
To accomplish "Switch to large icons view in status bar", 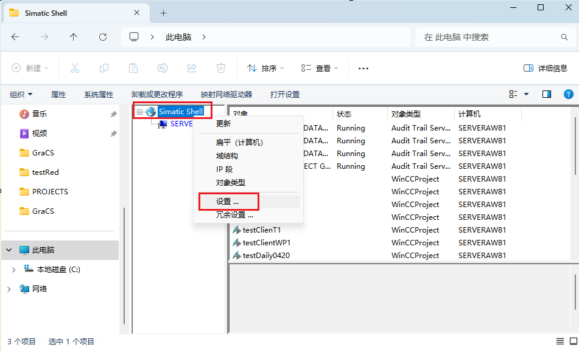I will (x=573, y=341).
